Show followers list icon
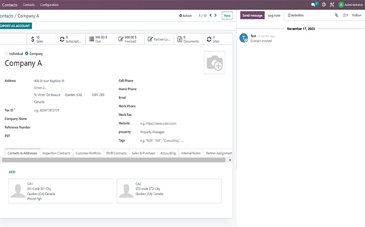Screen dimensions: 365x227 (x=345, y=15)
